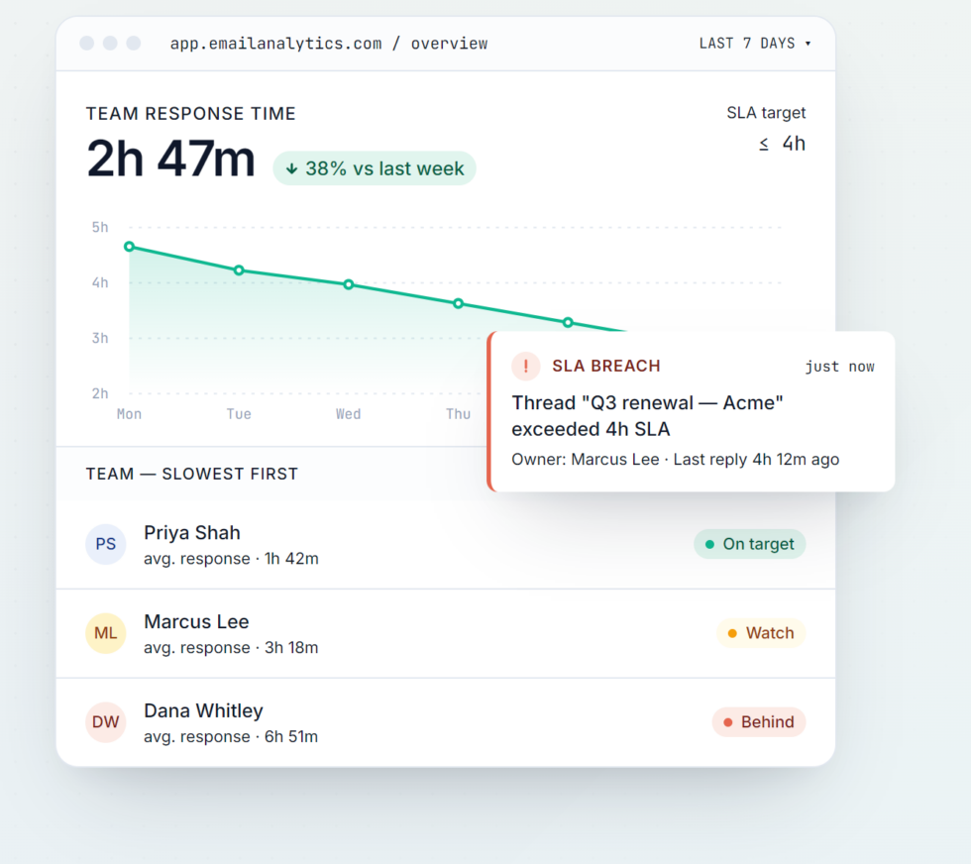Click the down arrow in the 38% badge
The image size is (971, 864).
pos(291,168)
